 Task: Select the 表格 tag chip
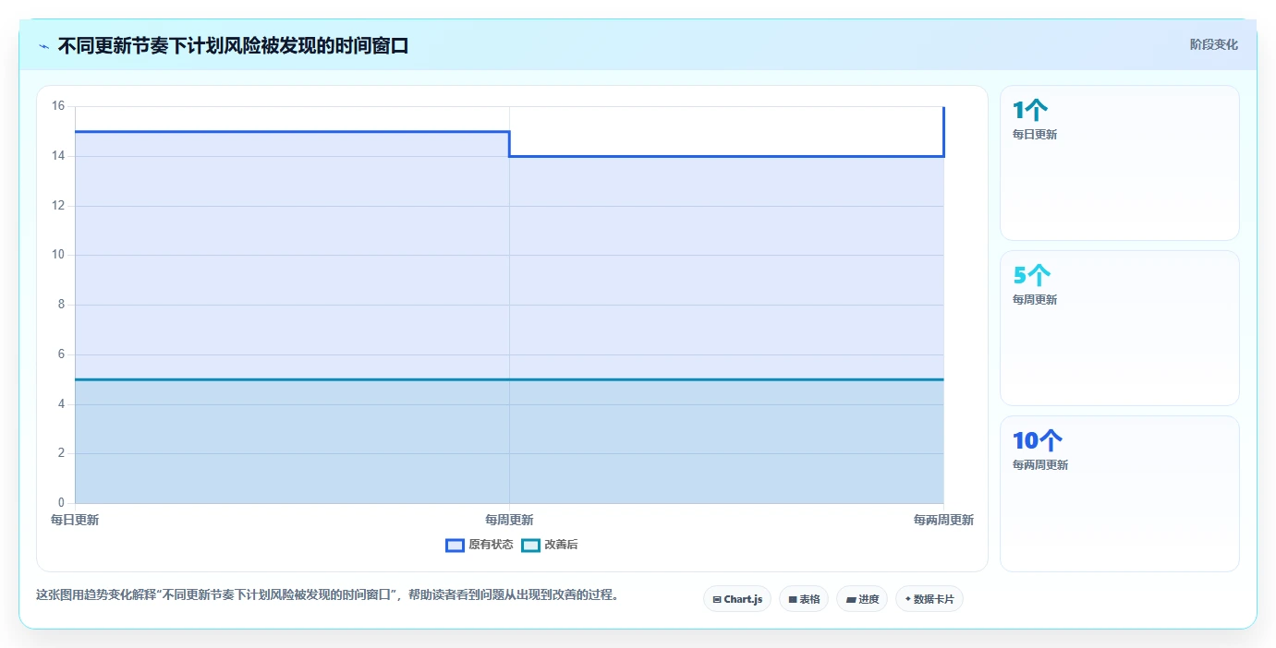coord(804,599)
